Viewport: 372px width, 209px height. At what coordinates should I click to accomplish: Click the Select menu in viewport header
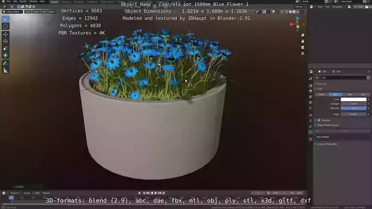click(x=36, y=12)
